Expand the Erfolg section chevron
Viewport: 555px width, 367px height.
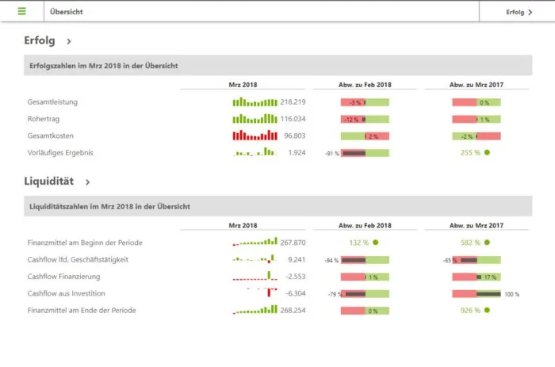[69, 41]
